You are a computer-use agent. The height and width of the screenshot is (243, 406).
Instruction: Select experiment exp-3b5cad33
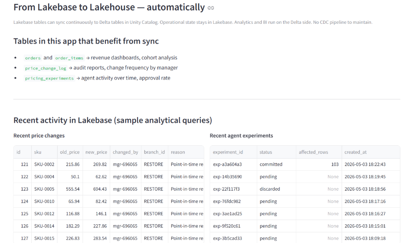tap(233, 238)
